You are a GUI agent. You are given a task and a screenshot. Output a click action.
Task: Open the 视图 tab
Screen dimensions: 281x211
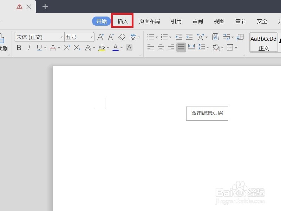pos(219,21)
